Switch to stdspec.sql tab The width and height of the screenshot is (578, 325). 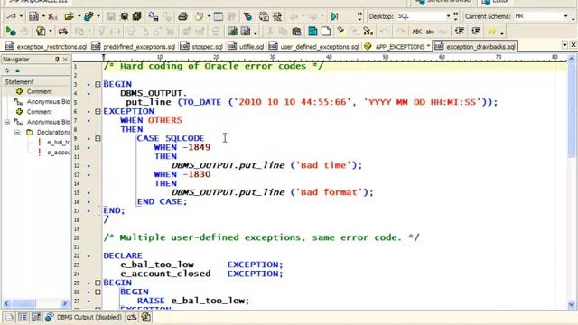click(202, 46)
